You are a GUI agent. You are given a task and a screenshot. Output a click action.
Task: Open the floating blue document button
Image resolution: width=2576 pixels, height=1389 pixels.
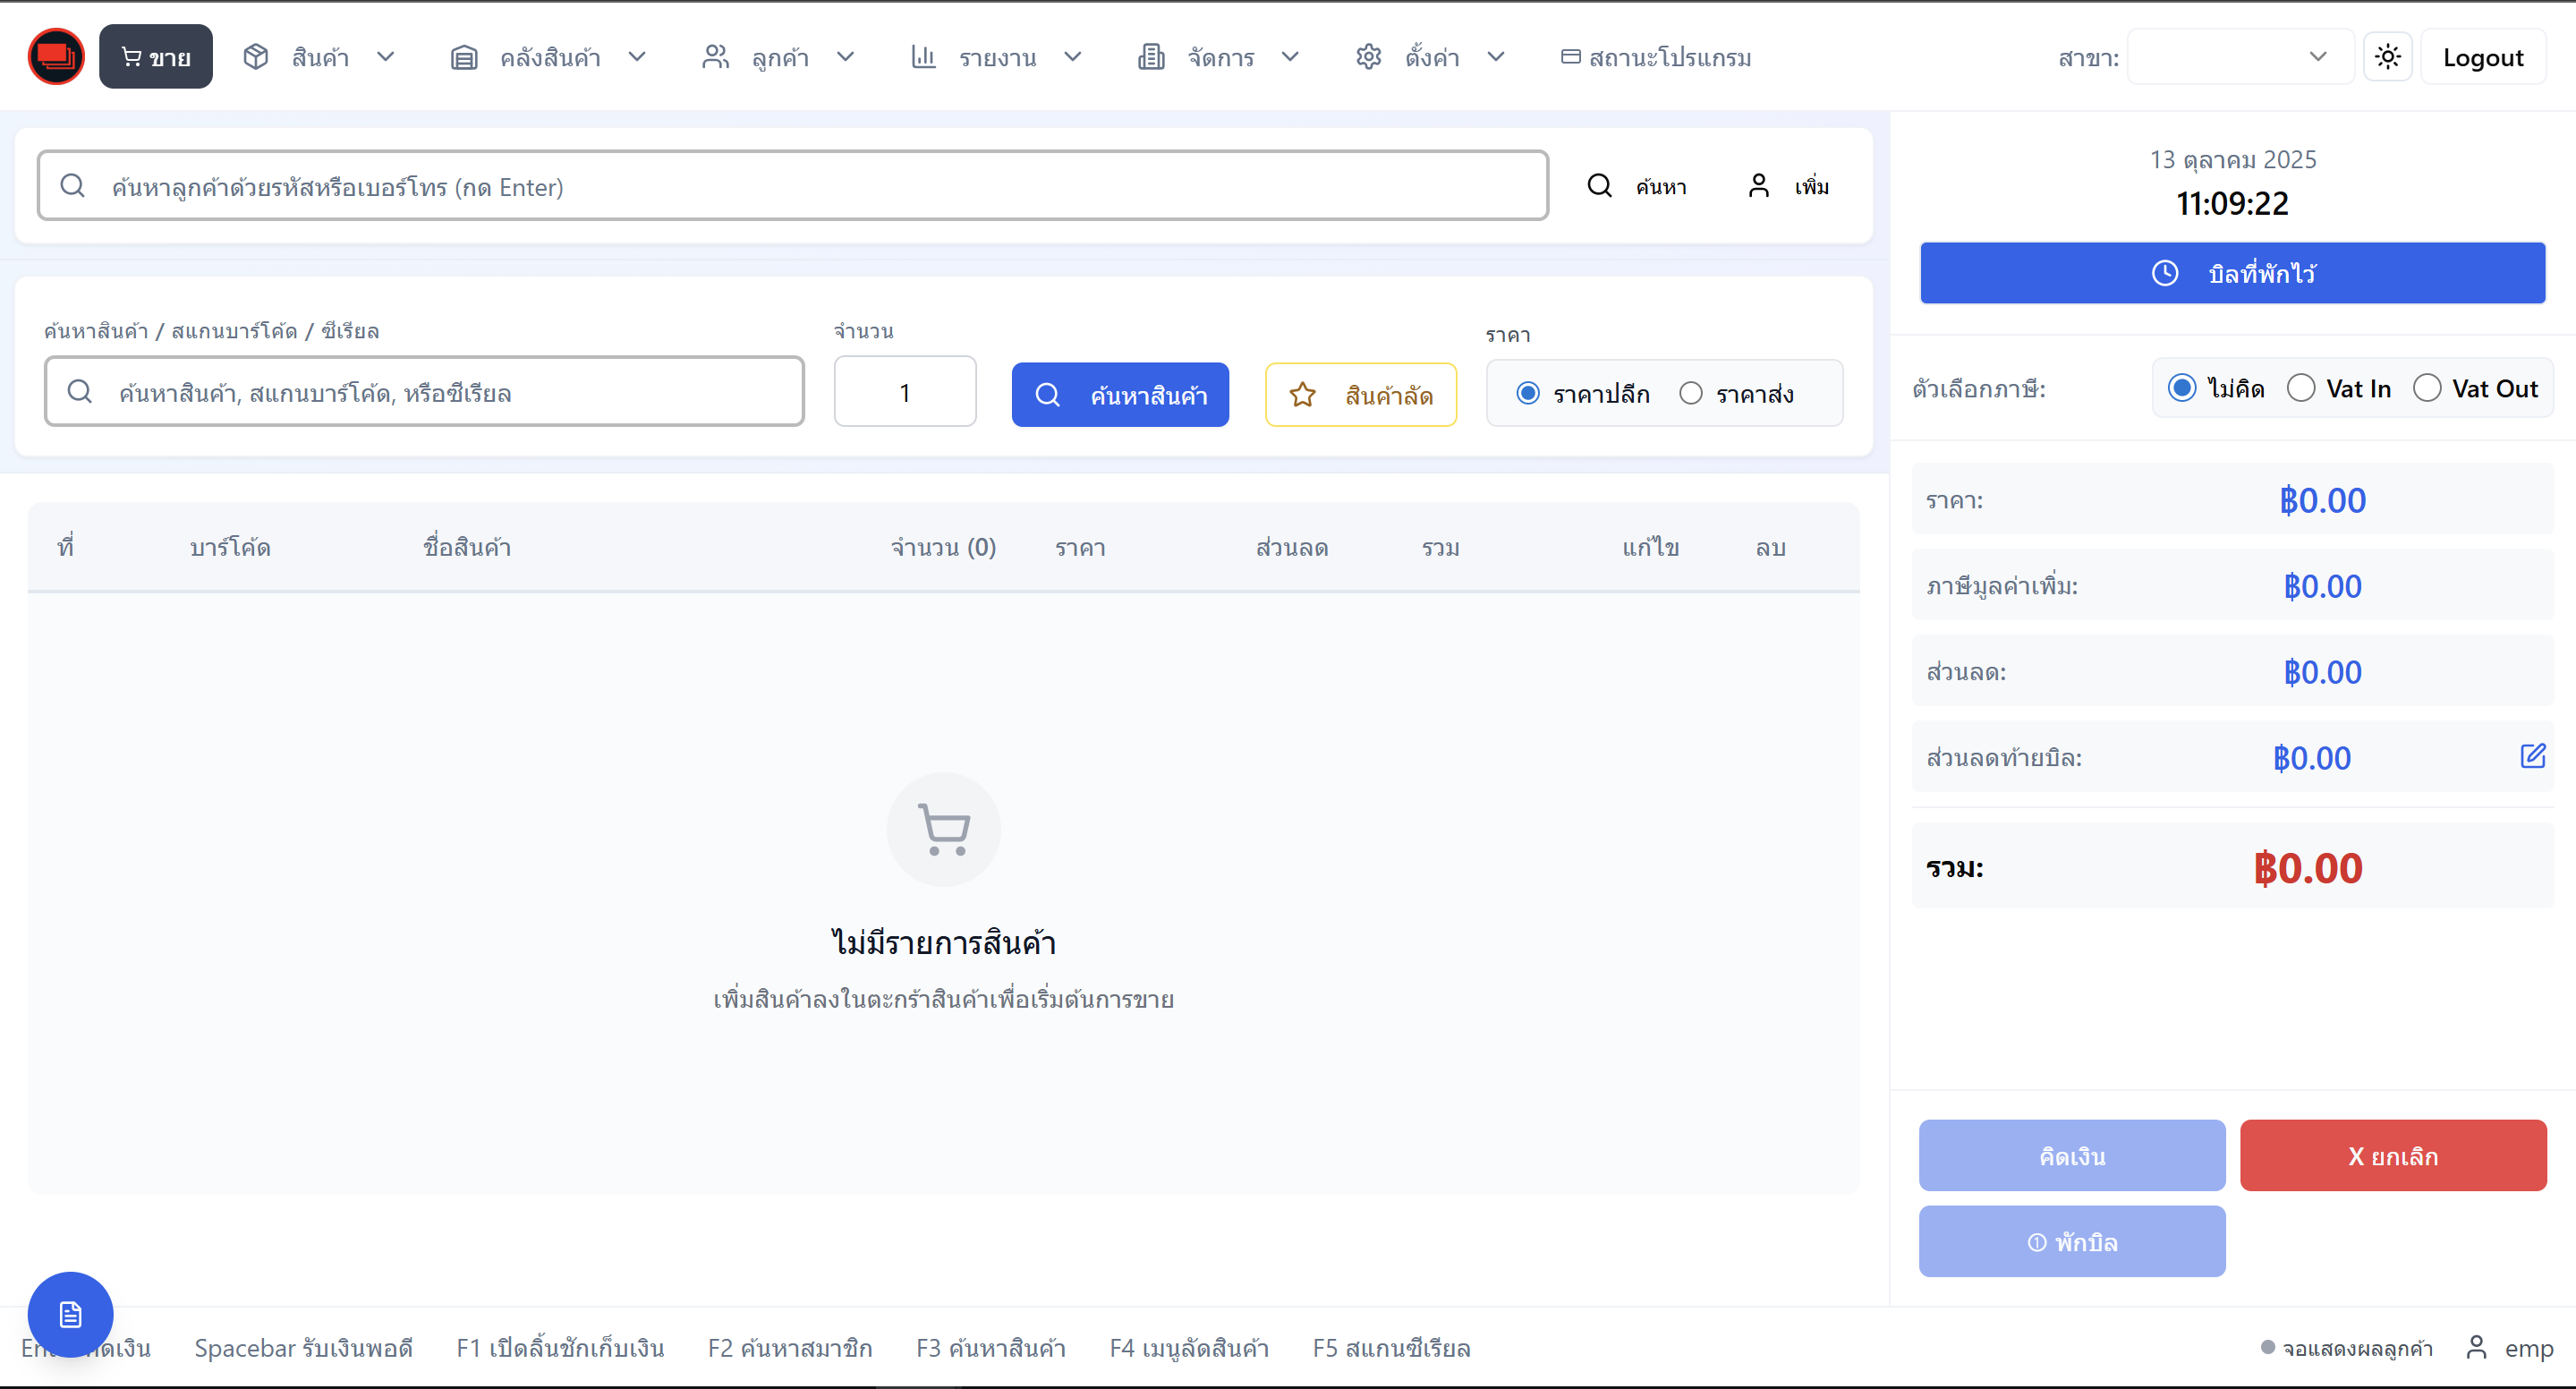pyautogui.click(x=70, y=1314)
